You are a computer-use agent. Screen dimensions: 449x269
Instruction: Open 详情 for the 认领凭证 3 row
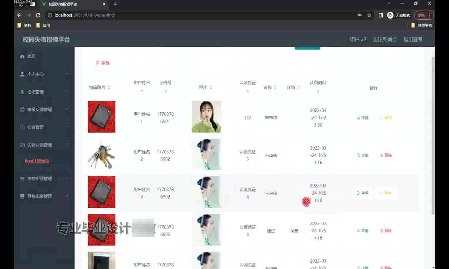pyautogui.click(x=363, y=231)
